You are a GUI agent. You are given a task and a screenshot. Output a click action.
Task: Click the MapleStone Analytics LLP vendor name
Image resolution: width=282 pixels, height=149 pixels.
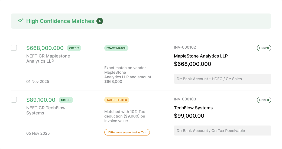[201, 56]
